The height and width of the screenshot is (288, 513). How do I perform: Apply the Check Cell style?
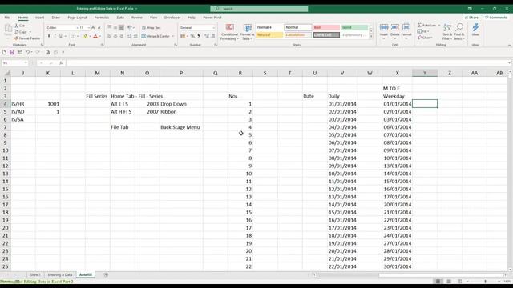point(326,35)
